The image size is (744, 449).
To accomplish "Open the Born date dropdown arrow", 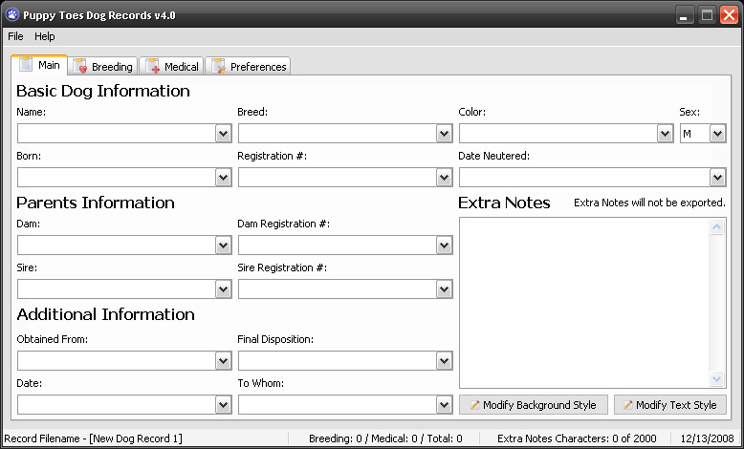I will (224, 178).
